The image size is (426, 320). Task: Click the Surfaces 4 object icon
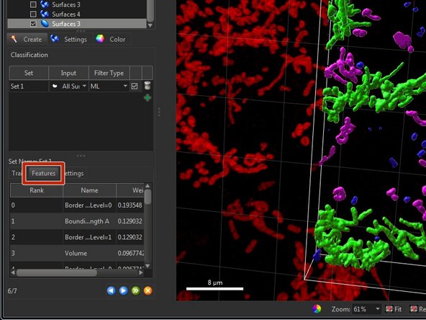click(x=45, y=14)
